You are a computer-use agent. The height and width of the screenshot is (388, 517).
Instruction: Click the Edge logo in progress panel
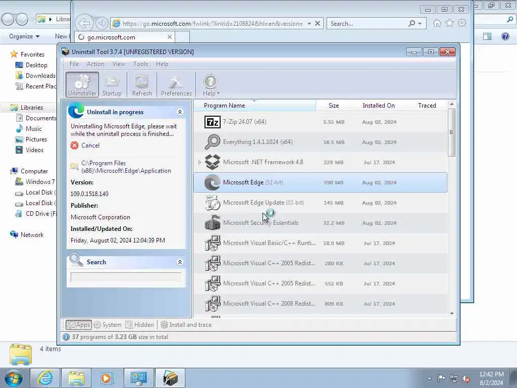point(76,111)
